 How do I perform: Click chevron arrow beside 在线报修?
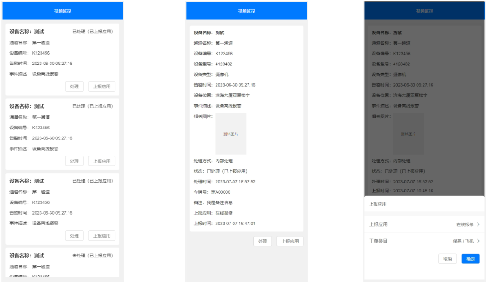click(x=478, y=224)
